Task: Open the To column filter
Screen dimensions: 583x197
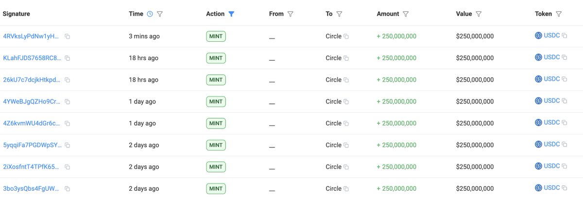Action: [339, 14]
